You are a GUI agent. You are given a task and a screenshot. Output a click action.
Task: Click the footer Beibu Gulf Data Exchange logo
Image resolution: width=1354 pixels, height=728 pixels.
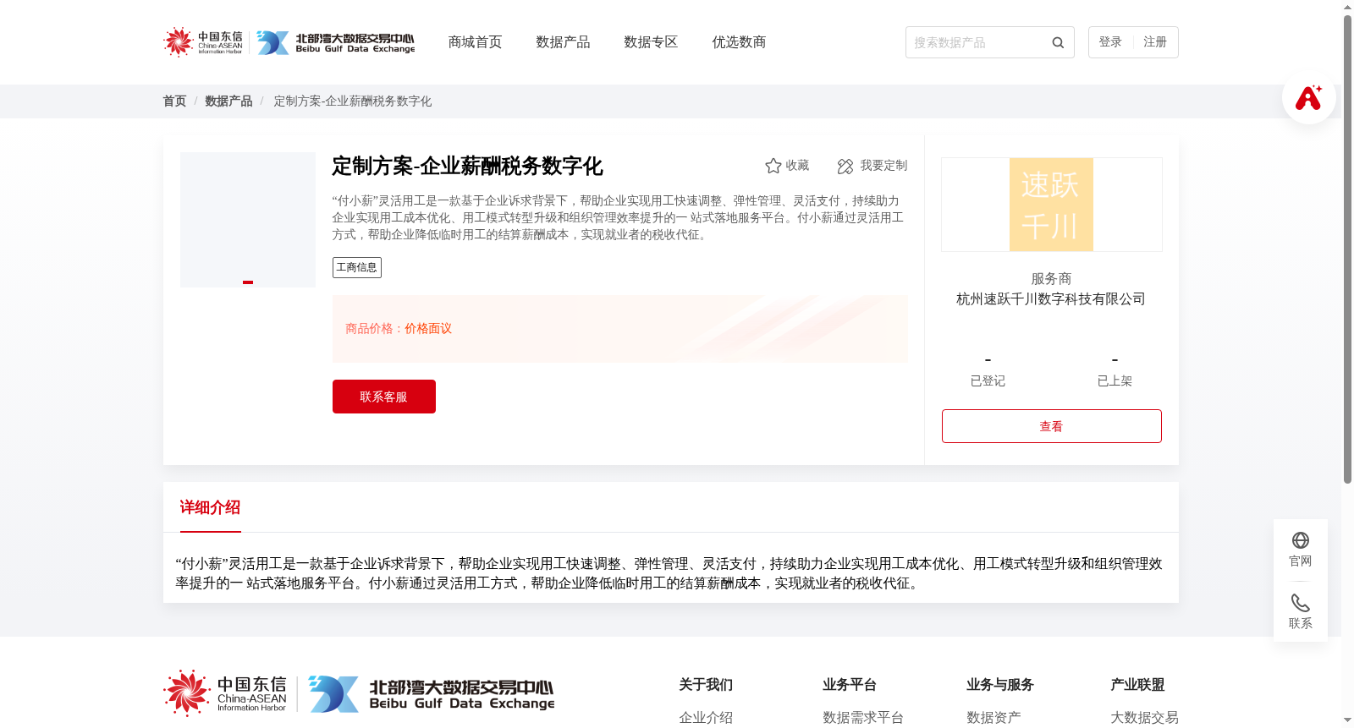(432, 694)
